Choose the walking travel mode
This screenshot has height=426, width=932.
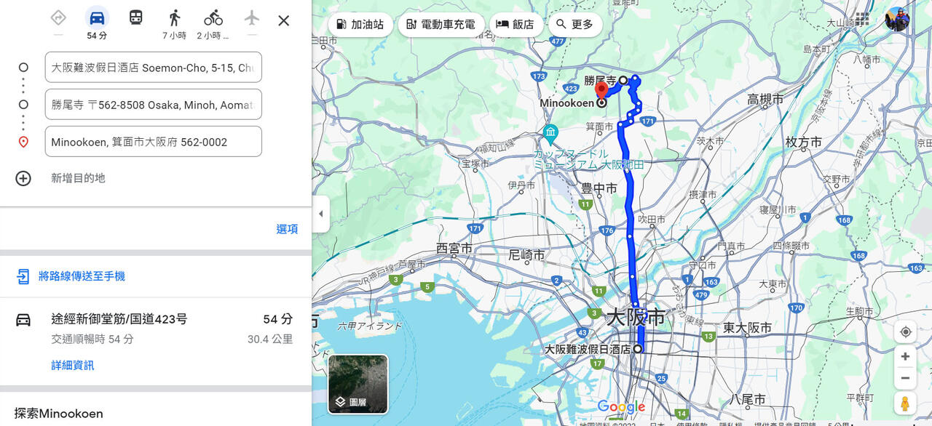(x=174, y=18)
